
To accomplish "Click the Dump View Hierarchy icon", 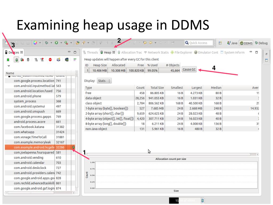I will (x=66, y=60).
